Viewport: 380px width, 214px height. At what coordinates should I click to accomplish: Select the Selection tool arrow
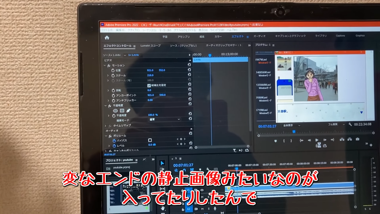pyautogui.click(x=162, y=163)
